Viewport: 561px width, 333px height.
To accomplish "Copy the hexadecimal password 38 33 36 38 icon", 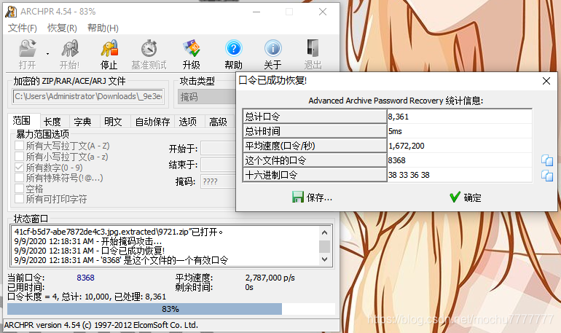I will pos(547,176).
